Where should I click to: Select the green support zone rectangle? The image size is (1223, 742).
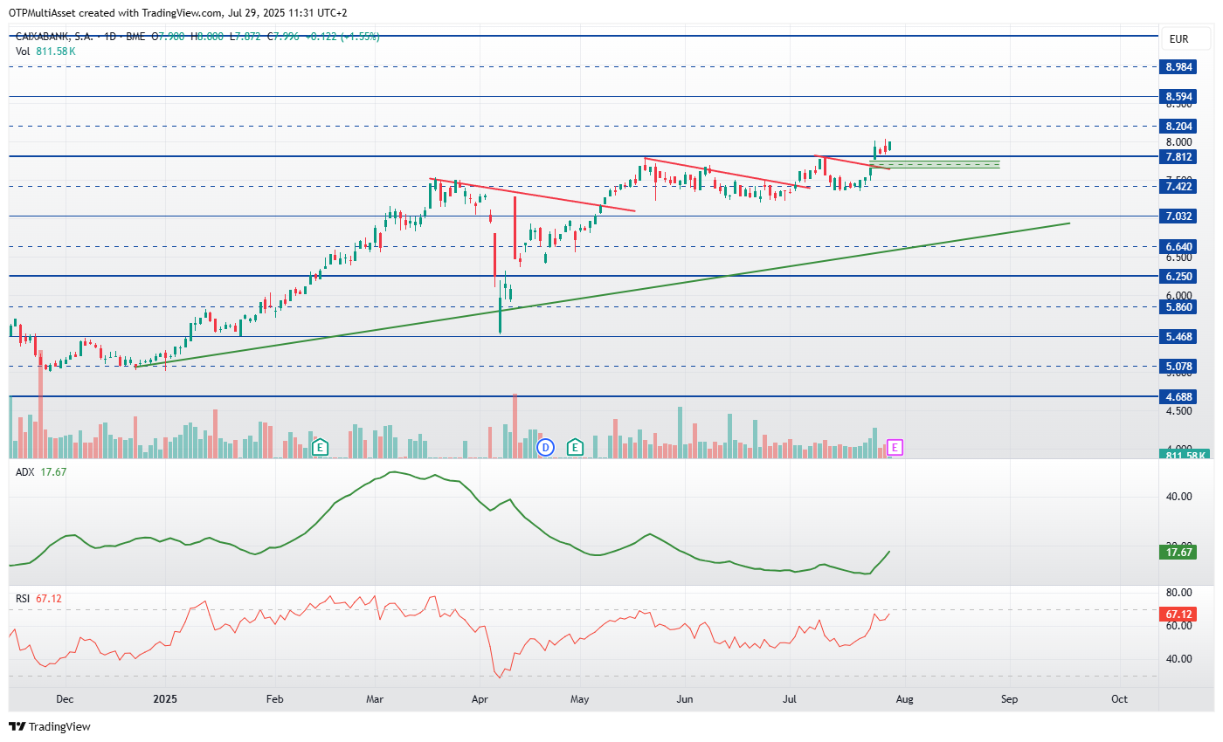tap(936, 164)
